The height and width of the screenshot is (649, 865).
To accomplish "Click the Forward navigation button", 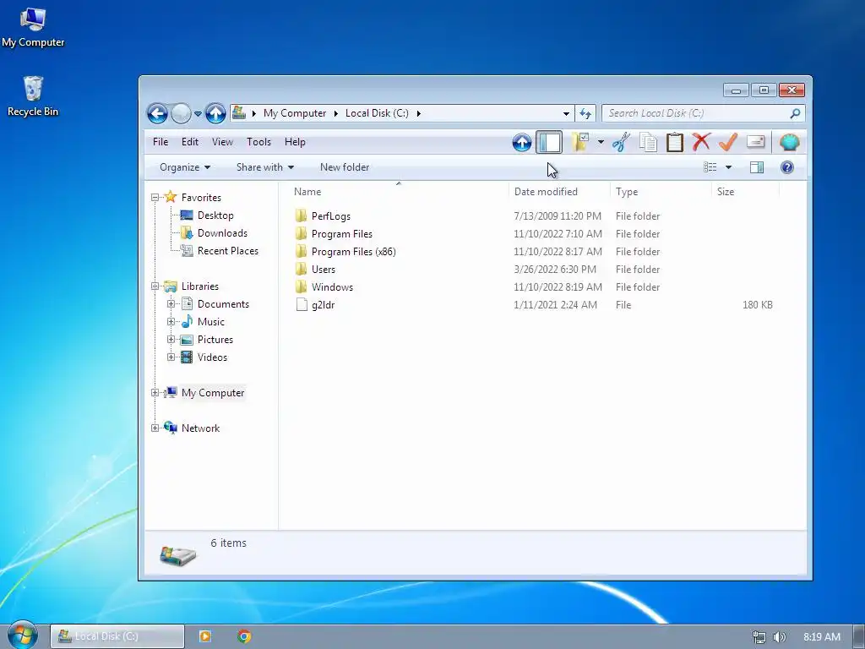I will 181,114.
